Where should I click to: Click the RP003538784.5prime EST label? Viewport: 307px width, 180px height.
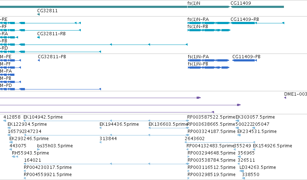tap(211, 160)
